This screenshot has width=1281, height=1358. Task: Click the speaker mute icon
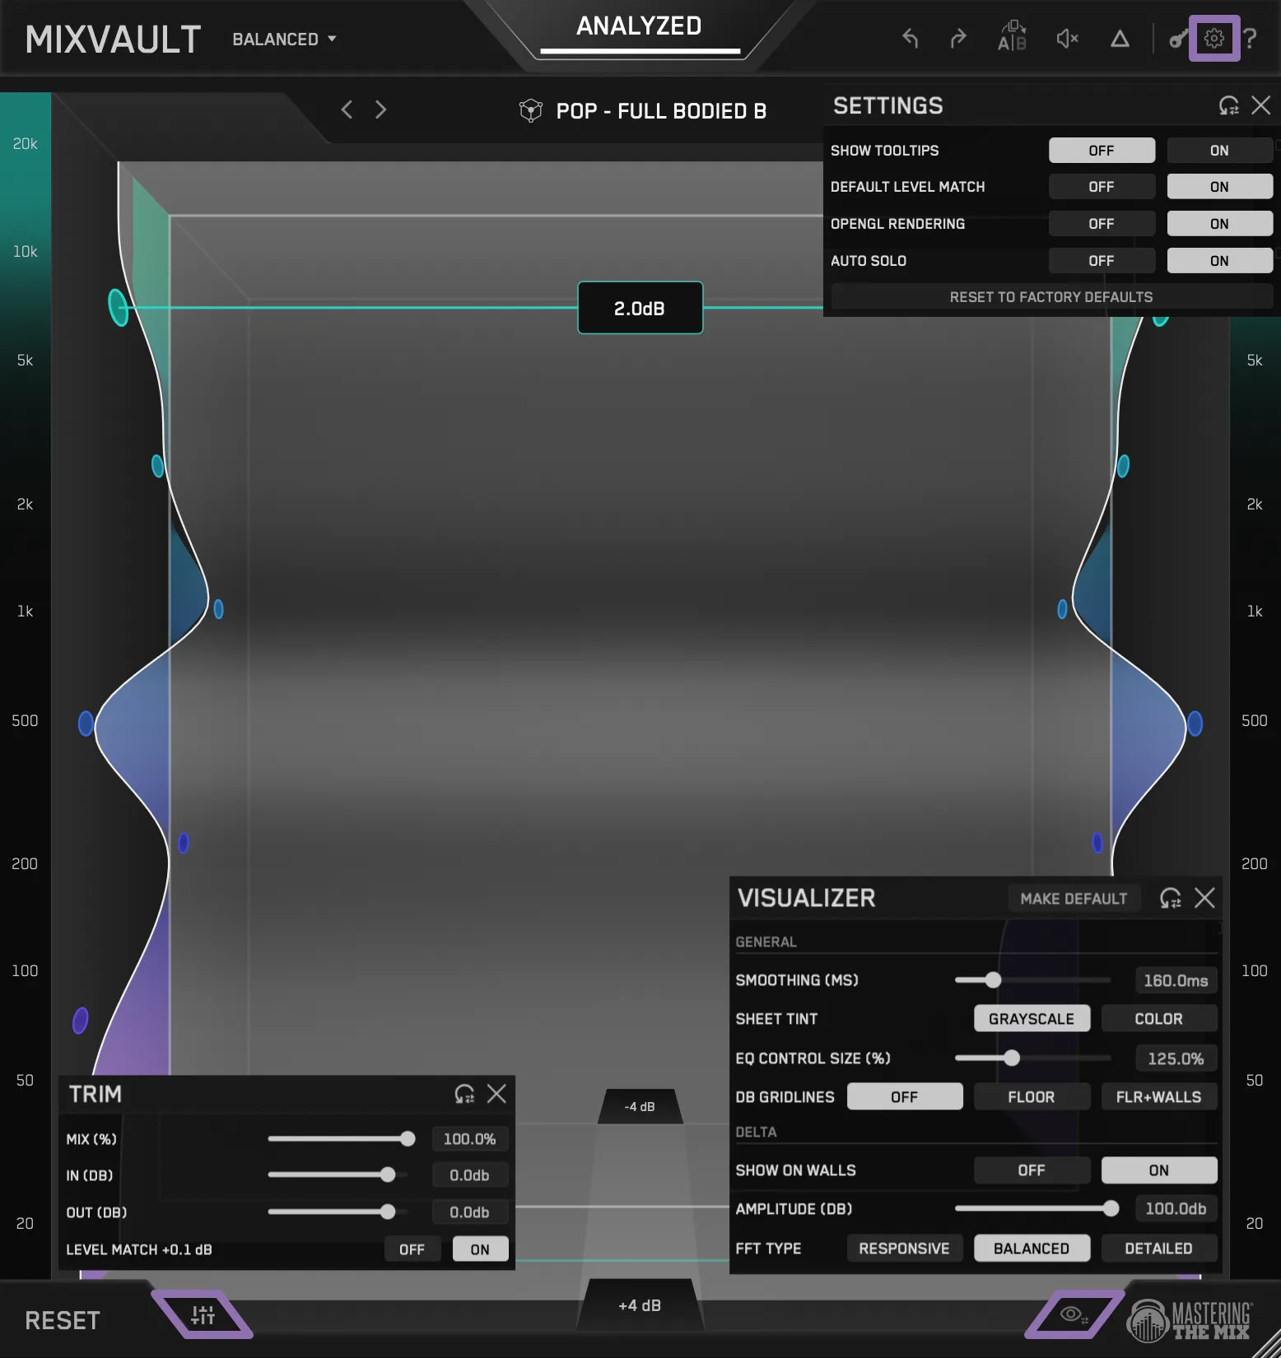point(1067,39)
